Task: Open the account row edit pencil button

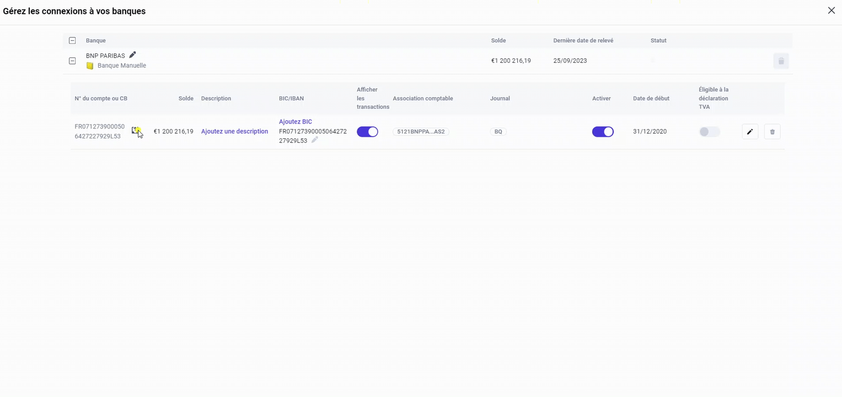Action: [x=749, y=131]
